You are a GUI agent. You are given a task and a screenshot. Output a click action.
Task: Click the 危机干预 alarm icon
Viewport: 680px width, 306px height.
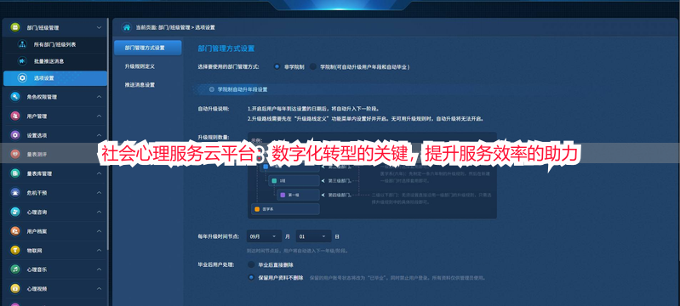click(15, 192)
